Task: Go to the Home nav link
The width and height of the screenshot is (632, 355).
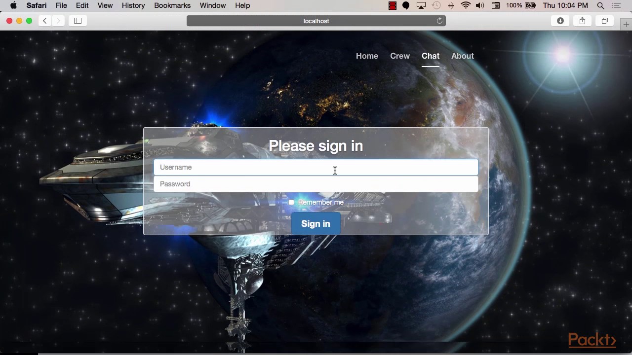Action: tap(367, 56)
